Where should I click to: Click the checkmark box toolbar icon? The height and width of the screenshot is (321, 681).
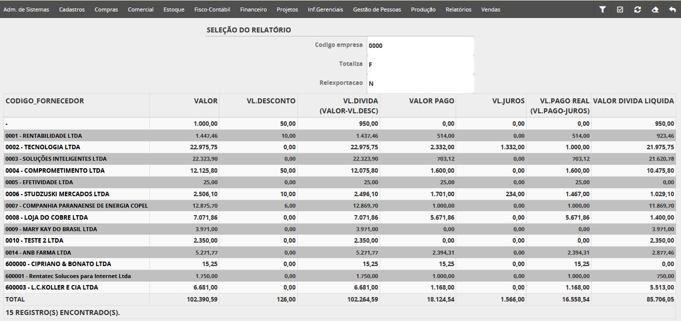click(620, 9)
